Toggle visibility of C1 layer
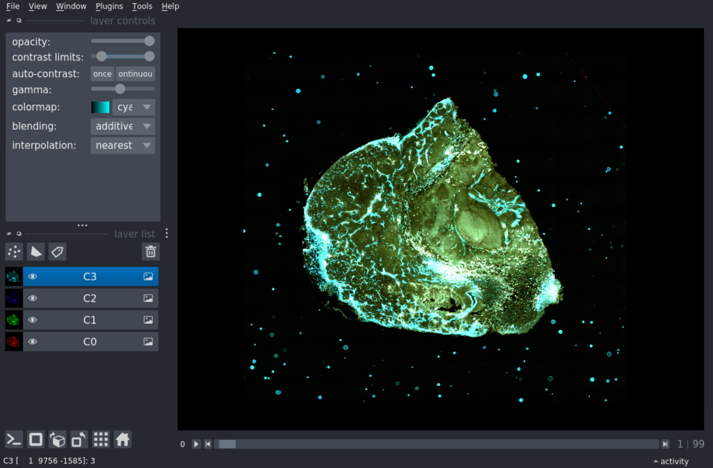Image resolution: width=713 pixels, height=468 pixels. (33, 320)
